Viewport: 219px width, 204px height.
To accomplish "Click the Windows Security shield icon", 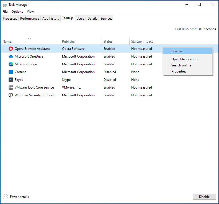I will point(11,95).
